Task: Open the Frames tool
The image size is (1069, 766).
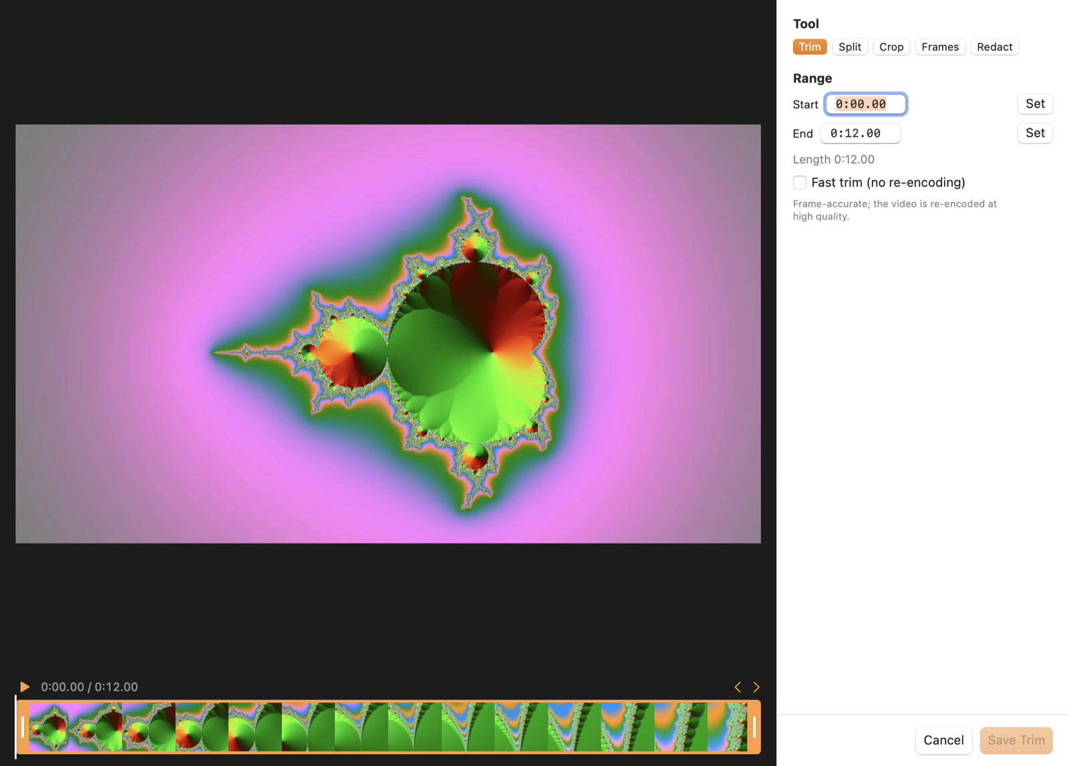Action: [940, 47]
